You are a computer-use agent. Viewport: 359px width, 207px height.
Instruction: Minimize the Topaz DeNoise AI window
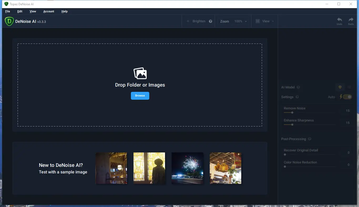327,4
